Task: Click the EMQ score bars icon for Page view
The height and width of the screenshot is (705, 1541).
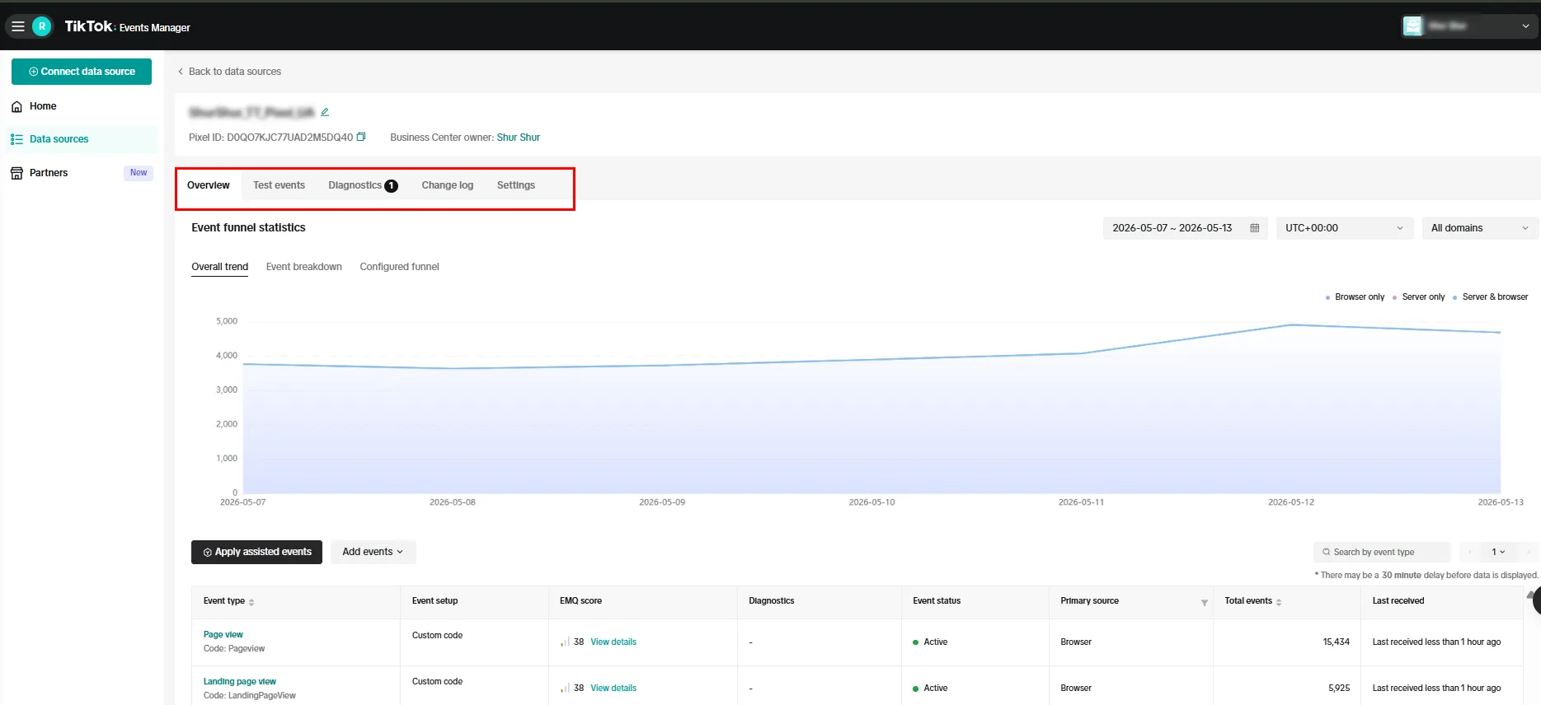Action: pos(565,642)
